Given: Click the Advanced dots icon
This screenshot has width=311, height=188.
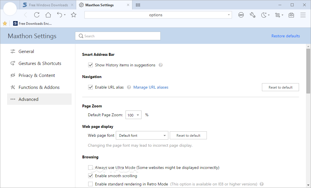Looking at the screenshot, I should pyautogui.click(x=13, y=99).
